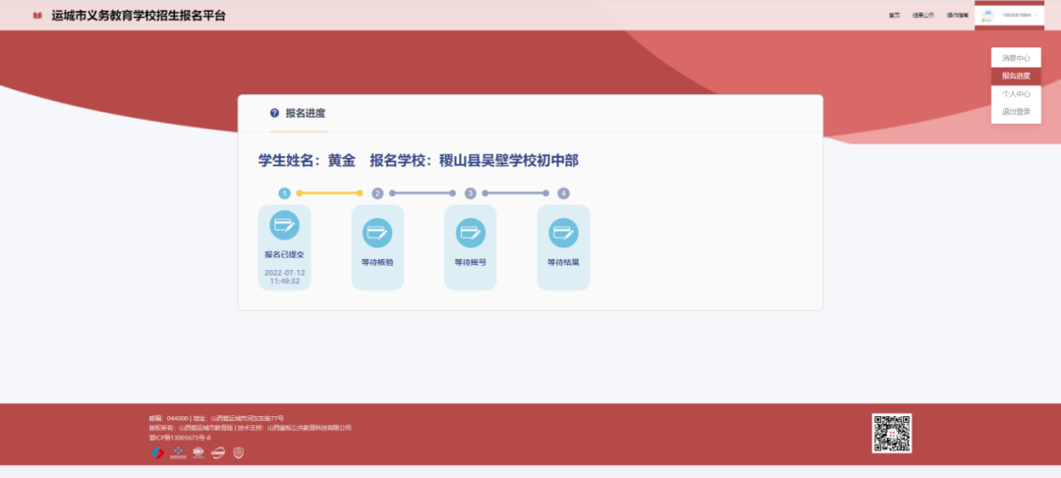Choose 退出登录 to log out
Screen dimensions: 1061x478
point(1015,112)
